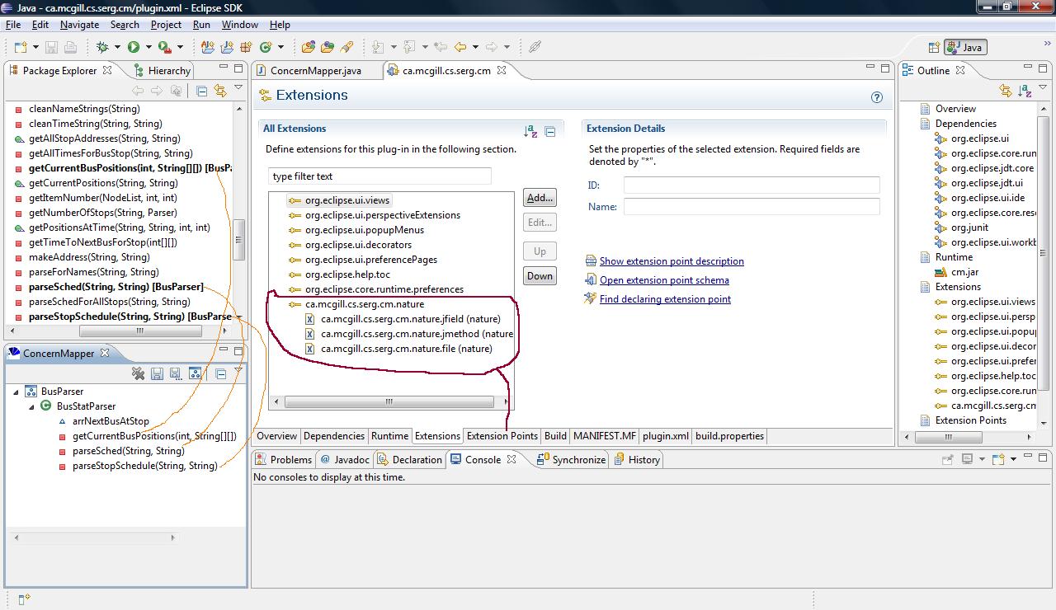
Task: Toggle Link with Editor in Outline view
Action: (1005, 91)
